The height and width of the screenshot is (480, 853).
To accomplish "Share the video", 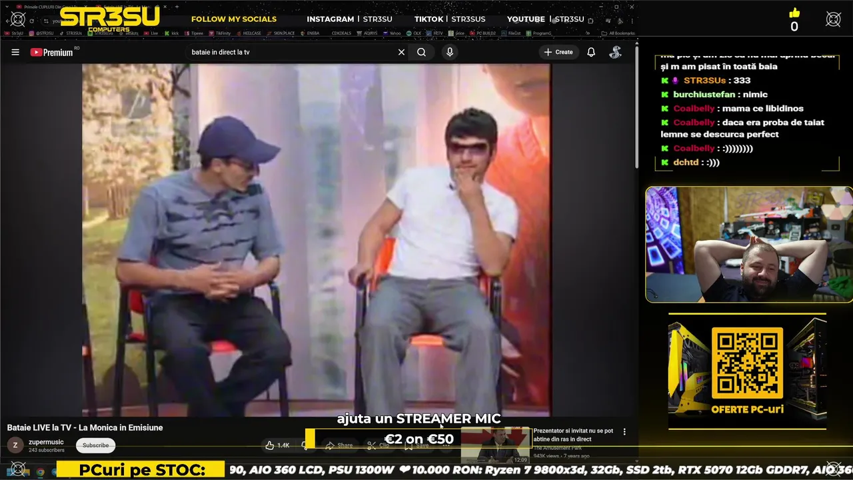I will tap(339, 445).
